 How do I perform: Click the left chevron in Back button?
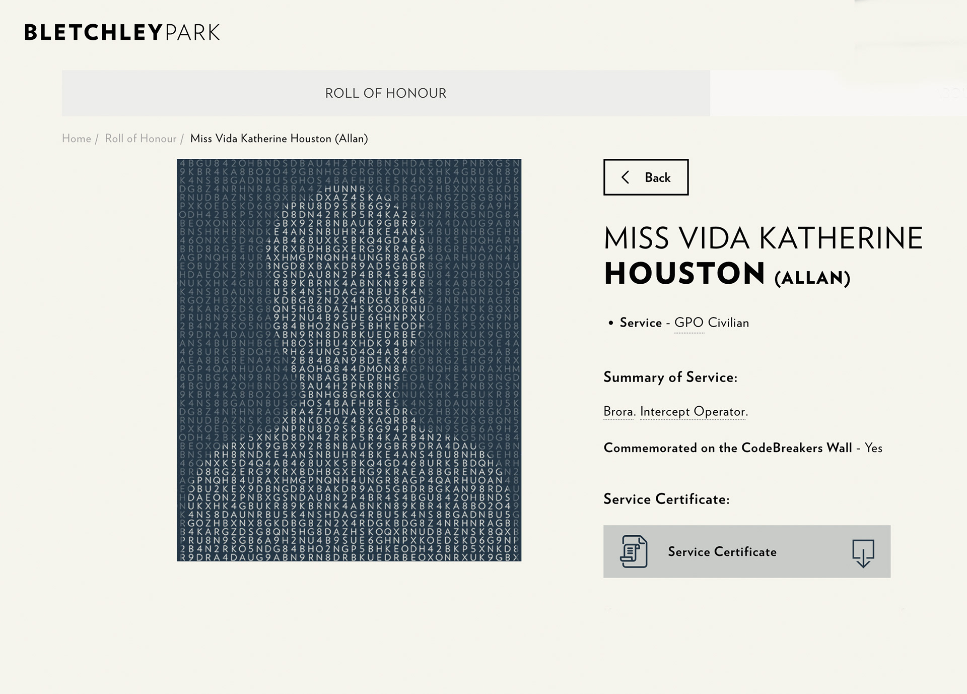[x=626, y=177]
